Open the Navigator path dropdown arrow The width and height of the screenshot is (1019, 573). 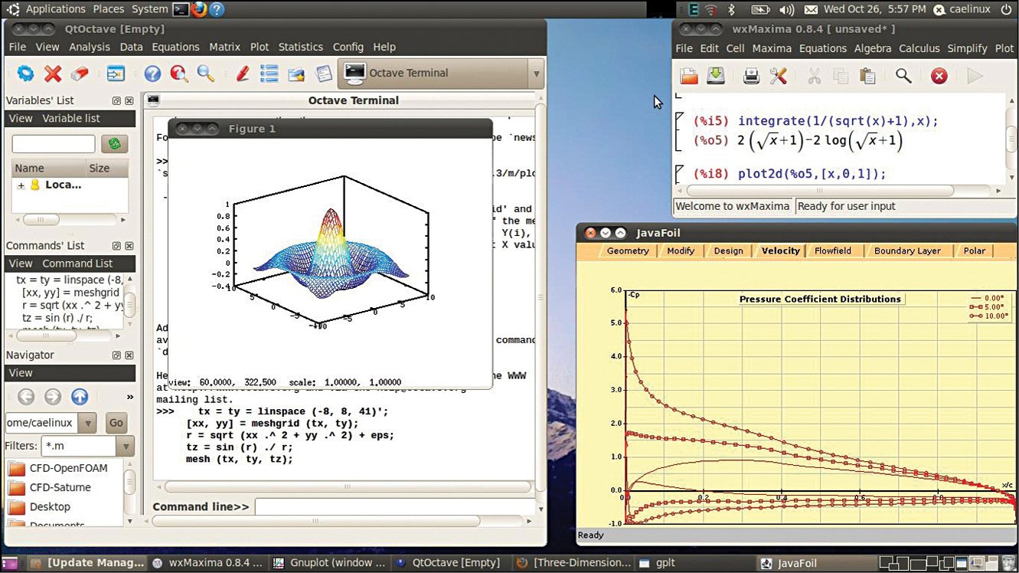click(87, 423)
